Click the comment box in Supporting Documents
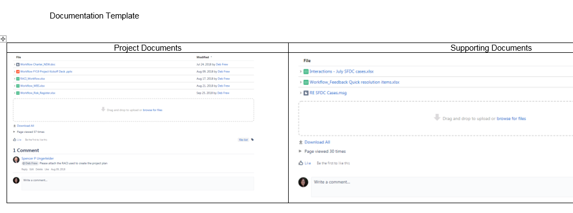Screen dimensions: 573x213 (x=442, y=187)
